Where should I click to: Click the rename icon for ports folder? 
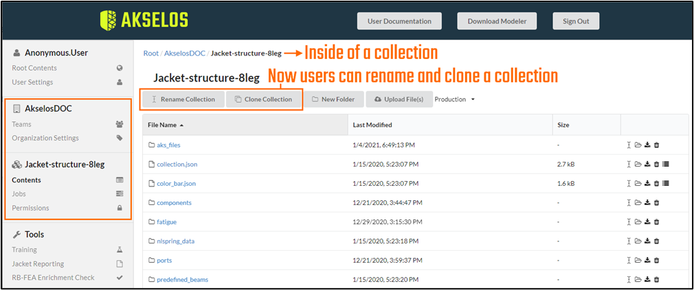[x=629, y=260]
